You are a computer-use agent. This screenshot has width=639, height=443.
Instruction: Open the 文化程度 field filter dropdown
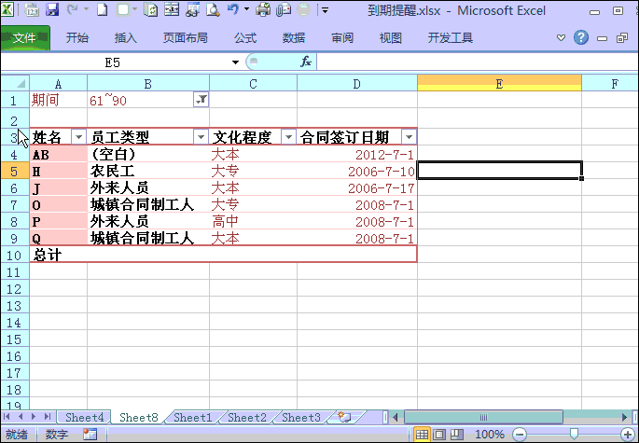click(288, 137)
